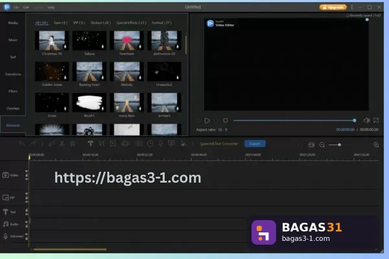Hide the Text track with eye icon
Image resolution: width=389 pixels, height=259 pixels.
tap(27, 214)
